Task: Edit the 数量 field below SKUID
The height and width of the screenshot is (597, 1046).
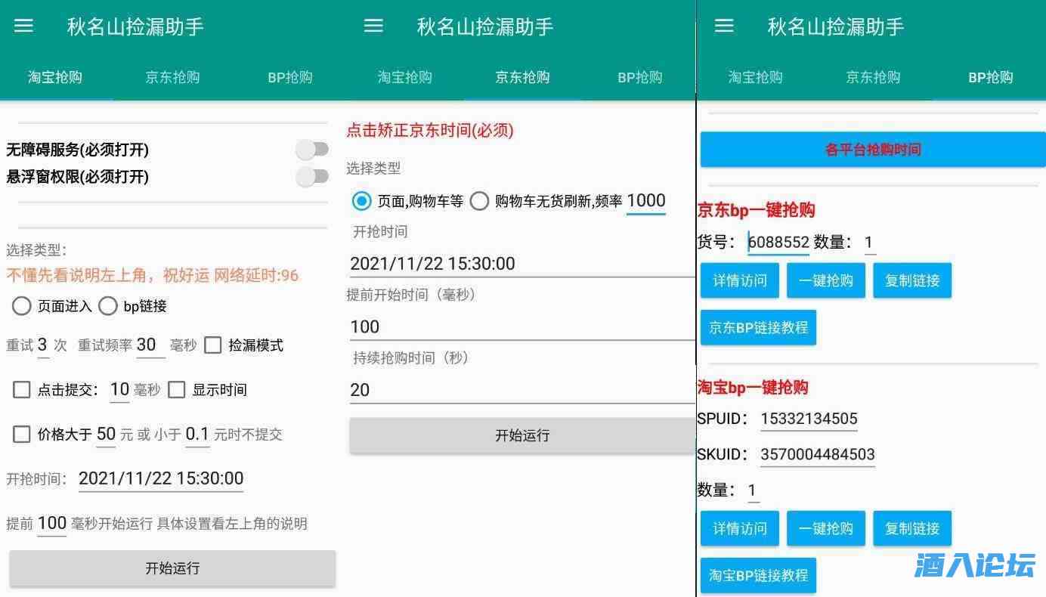Action: (x=753, y=490)
